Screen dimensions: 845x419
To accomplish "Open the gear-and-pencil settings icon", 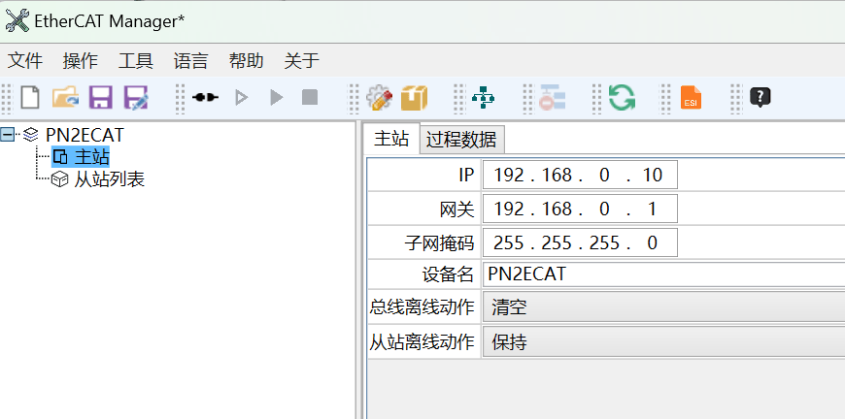I will click(379, 98).
